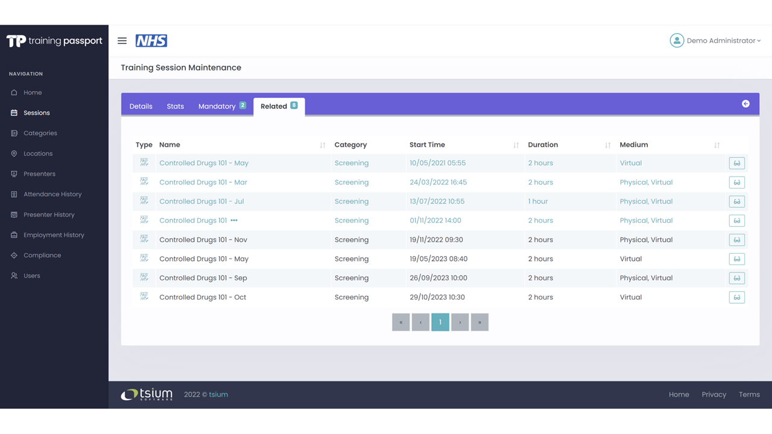The image size is (772, 434).
Task: Select page 1 in pagination
Action: (440, 322)
